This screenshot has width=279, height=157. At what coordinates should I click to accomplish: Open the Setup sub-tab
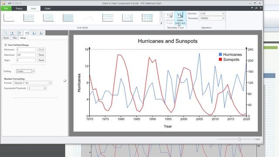point(23,38)
